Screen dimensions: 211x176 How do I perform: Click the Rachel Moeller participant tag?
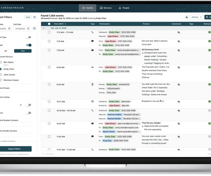click(114, 119)
